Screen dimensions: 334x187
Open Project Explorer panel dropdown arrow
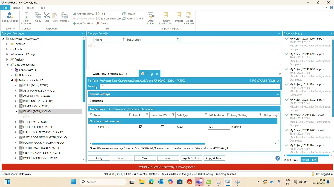[83, 34]
